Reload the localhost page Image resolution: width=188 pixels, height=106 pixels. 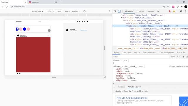6,6
